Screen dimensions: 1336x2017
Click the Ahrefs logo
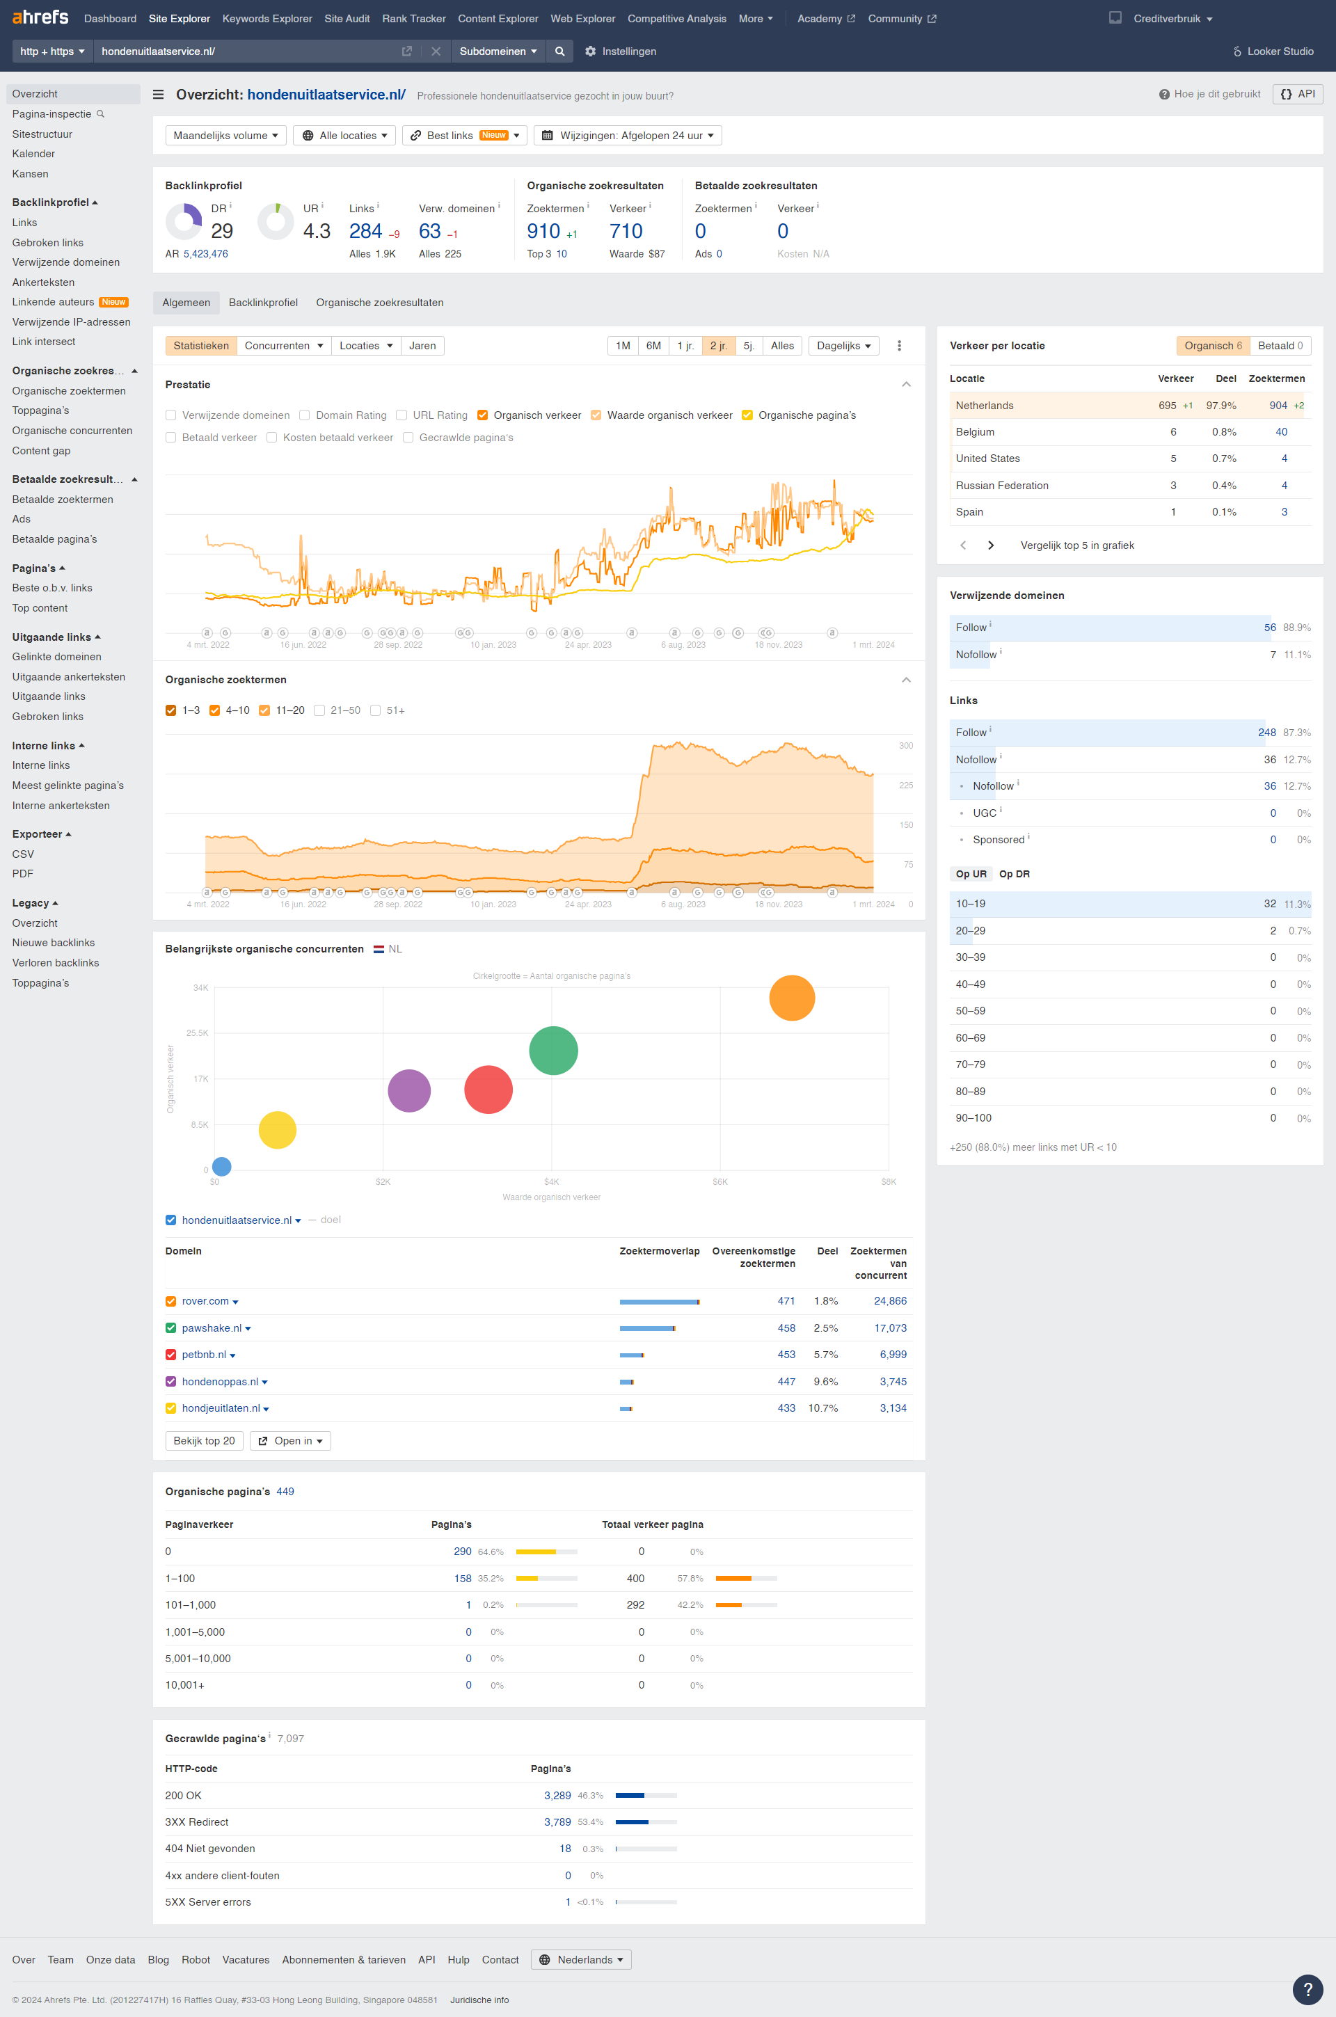(x=40, y=17)
